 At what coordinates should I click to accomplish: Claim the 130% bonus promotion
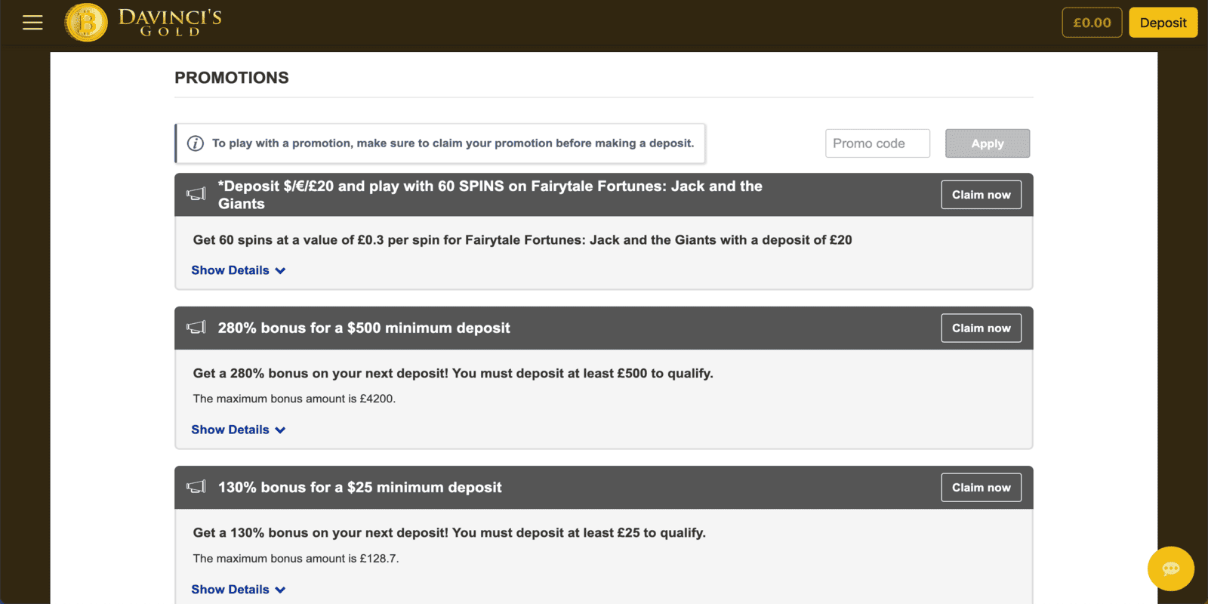981,488
